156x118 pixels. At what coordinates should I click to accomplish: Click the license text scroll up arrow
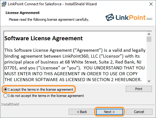click(149, 34)
